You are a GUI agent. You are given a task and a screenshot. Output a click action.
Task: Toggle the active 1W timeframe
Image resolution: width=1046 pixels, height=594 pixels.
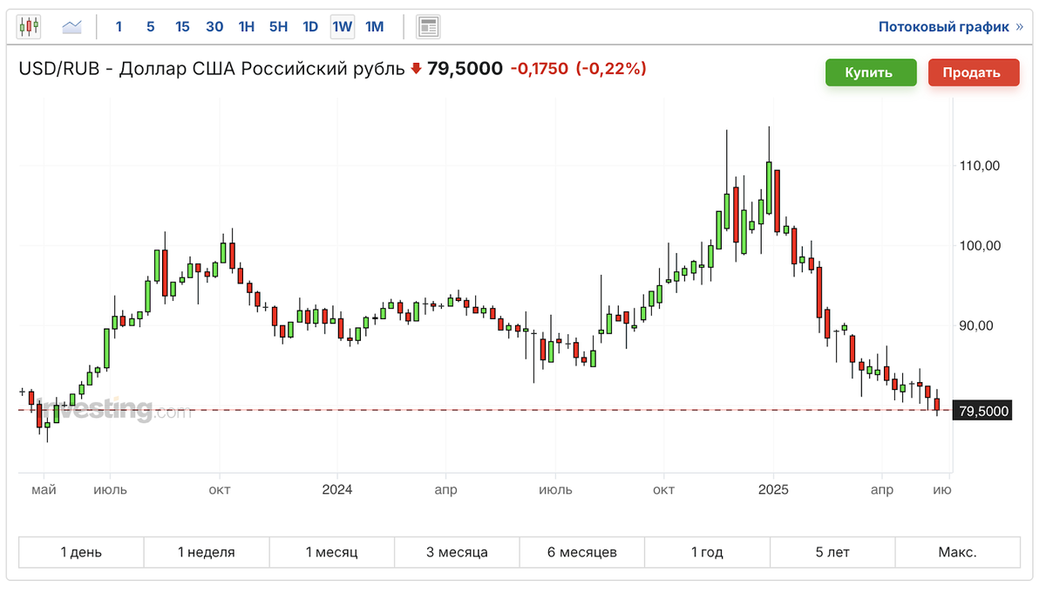(x=343, y=27)
